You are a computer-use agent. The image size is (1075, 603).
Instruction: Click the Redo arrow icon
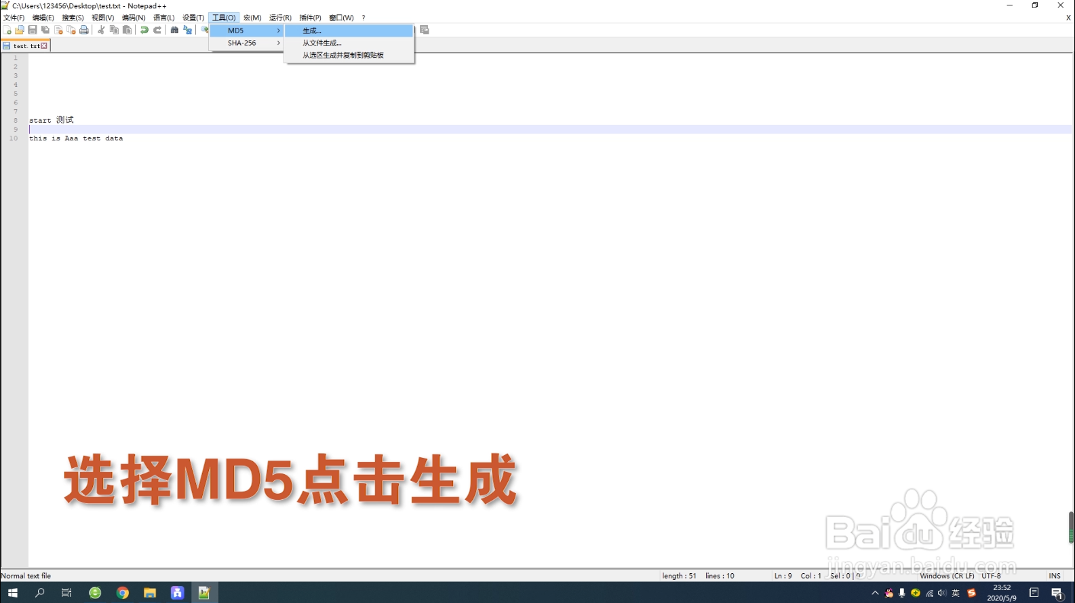coord(157,30)
